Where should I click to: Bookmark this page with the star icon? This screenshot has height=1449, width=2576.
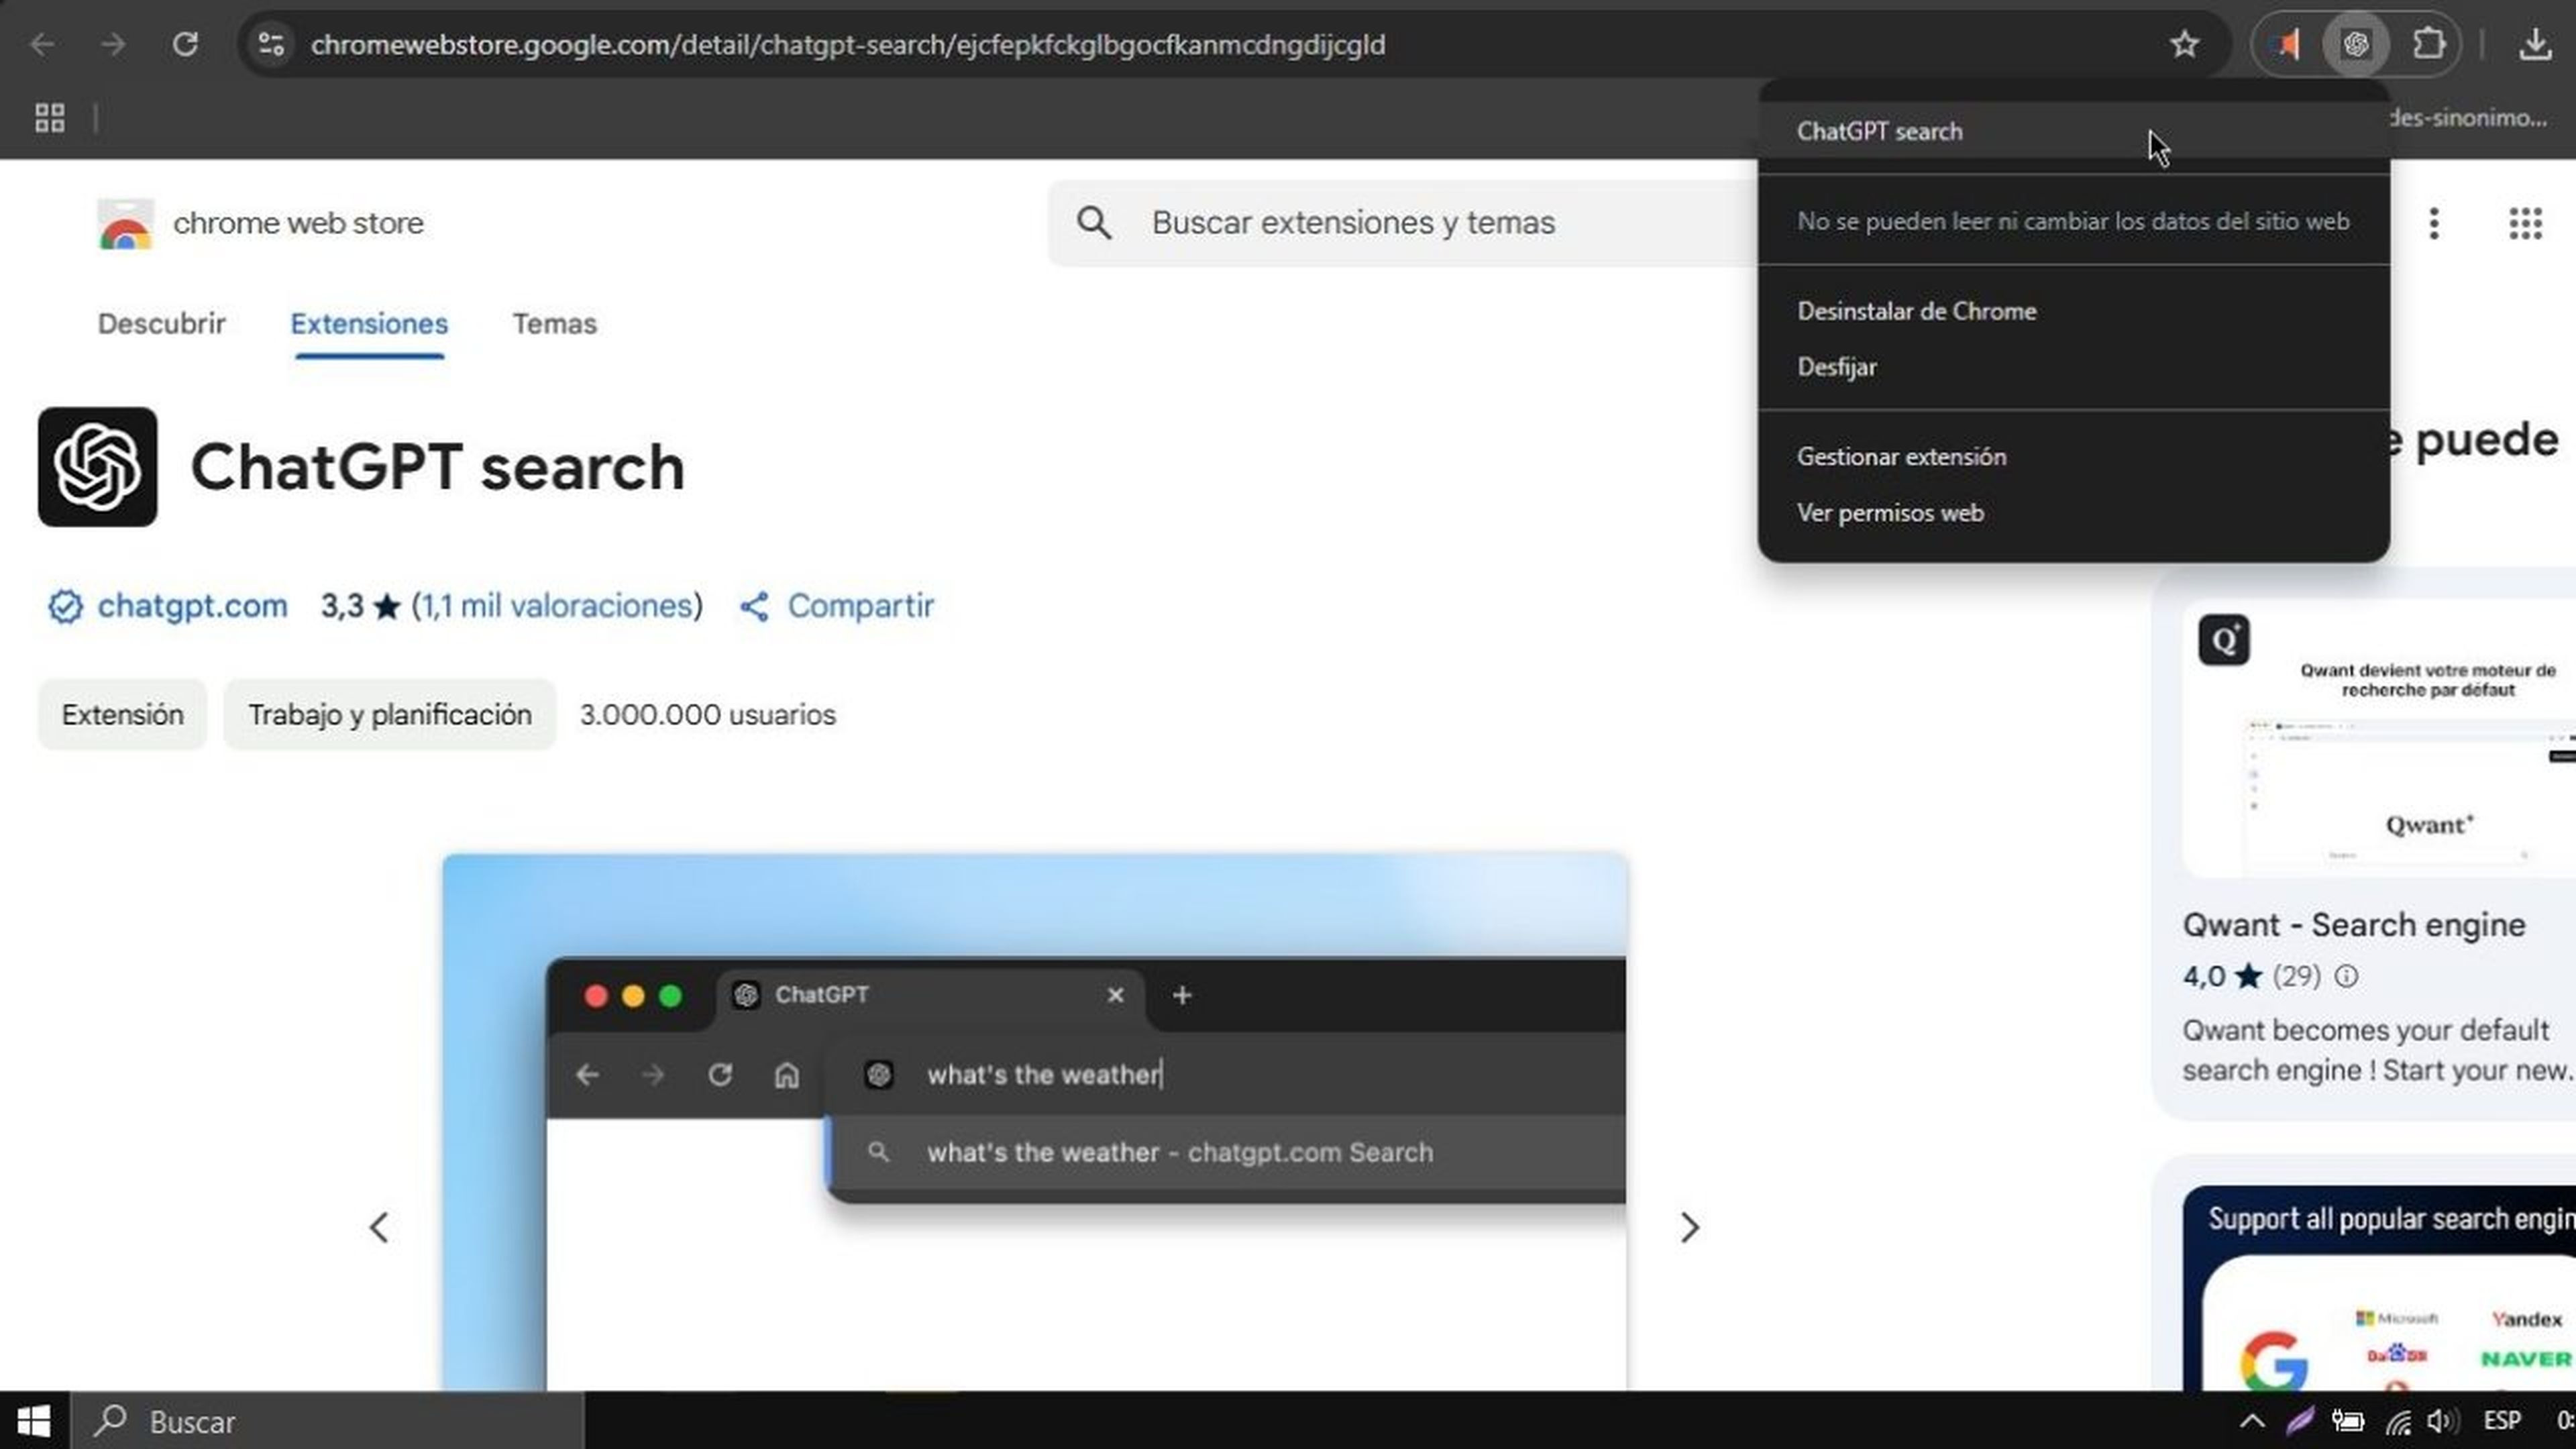2184,44
